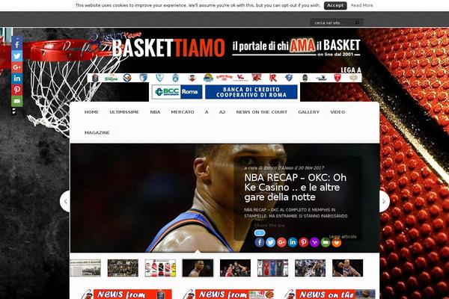Advance the slider with right arrow
The height and width of the screenshot is (299, 449).
(385, 201)
